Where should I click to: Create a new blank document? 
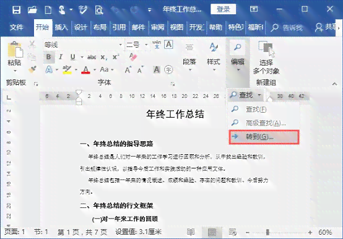(48, 10)
